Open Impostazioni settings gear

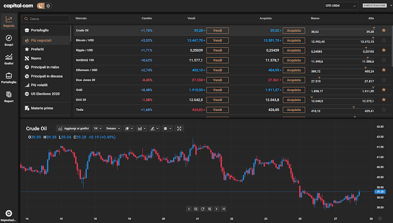point(9,216)
